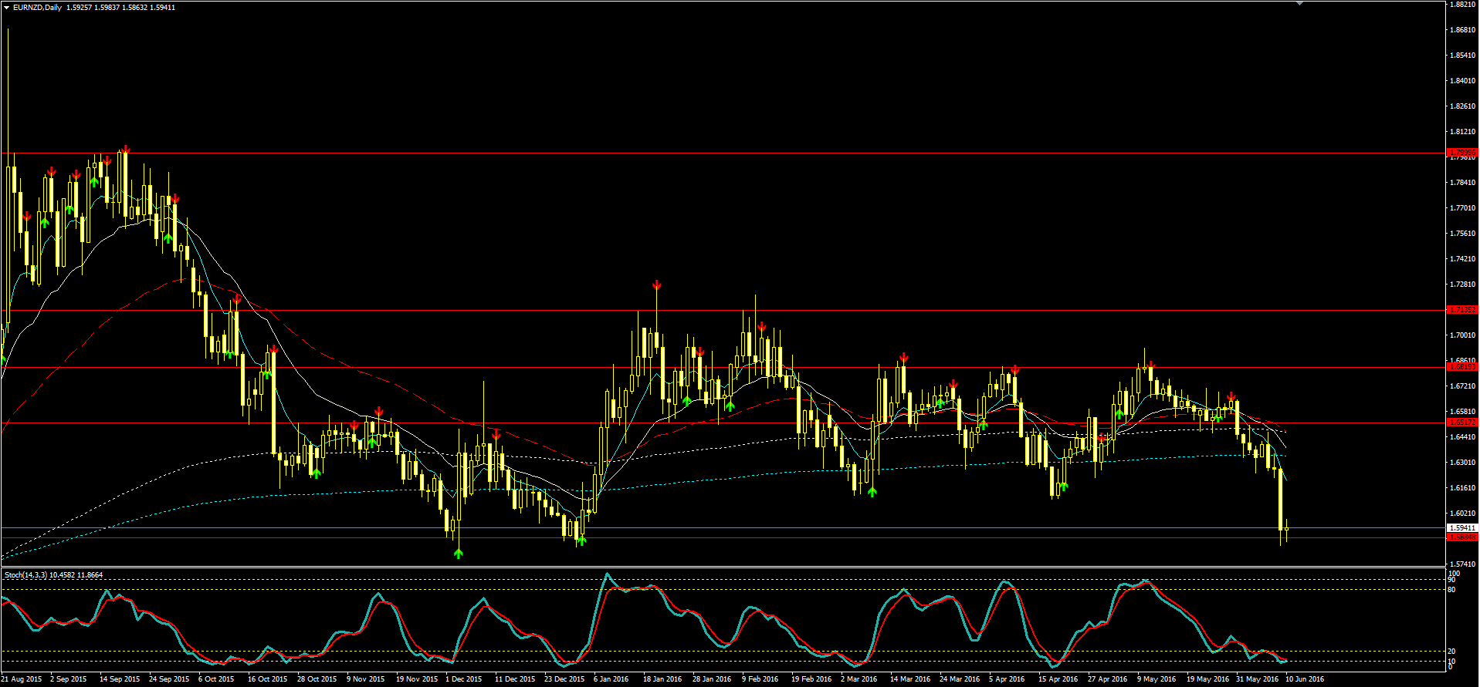Click the 21 Aug 2015 date label
Screen dimensions: 1480x687
click(22, 679)
